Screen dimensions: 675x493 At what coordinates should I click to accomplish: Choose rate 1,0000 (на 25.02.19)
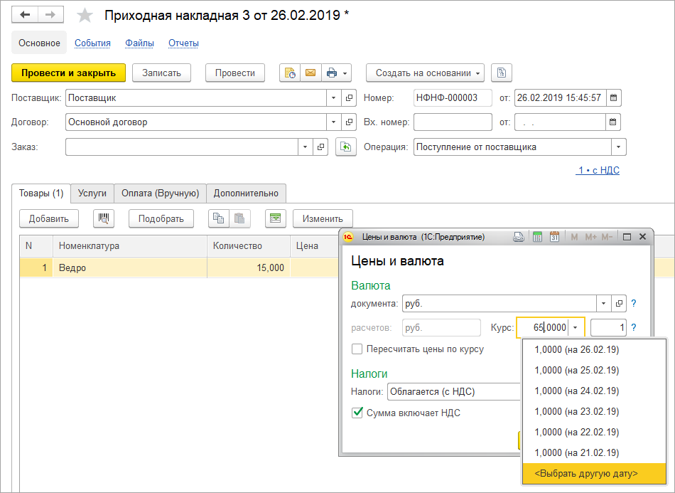[594, 370]
